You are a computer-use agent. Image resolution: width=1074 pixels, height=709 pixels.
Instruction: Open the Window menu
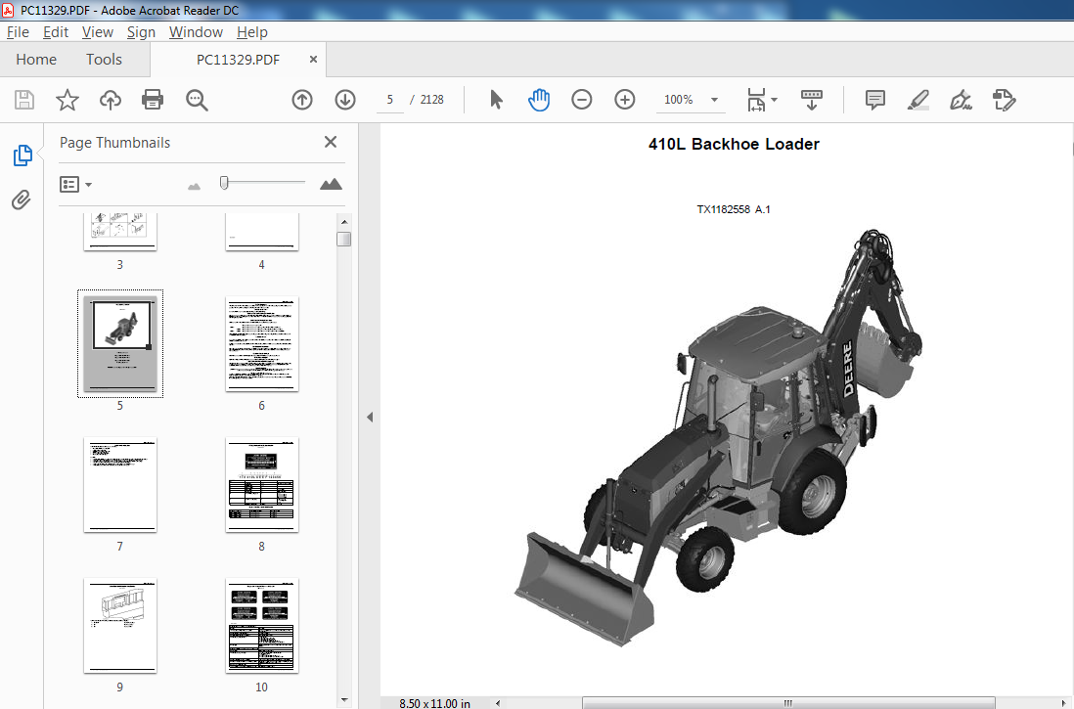[196, 32]
